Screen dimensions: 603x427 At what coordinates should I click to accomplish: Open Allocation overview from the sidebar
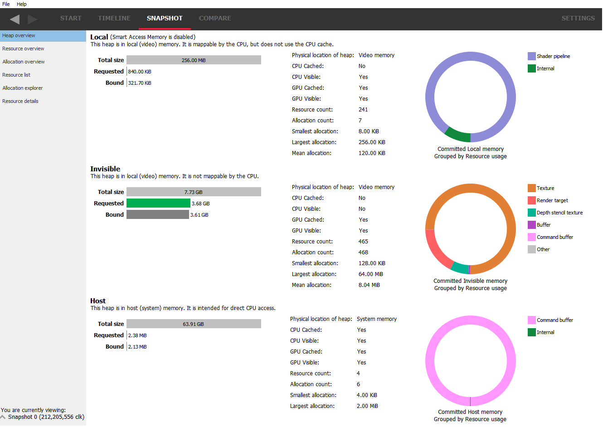[24, 62]
